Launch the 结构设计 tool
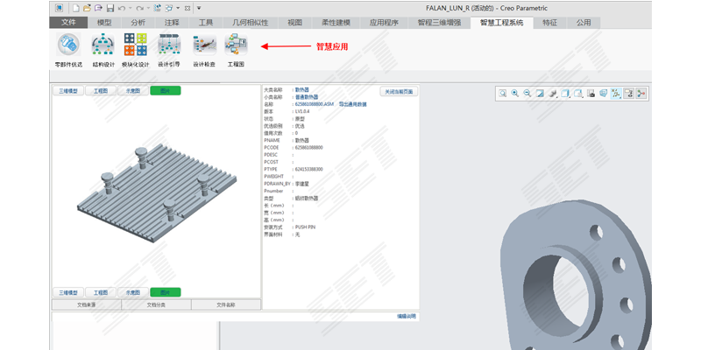The image size is (701, 350). point(103,50)
